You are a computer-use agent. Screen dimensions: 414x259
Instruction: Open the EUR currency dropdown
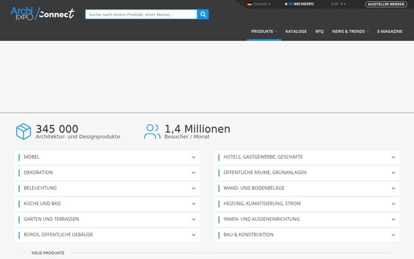pos(339,4)
